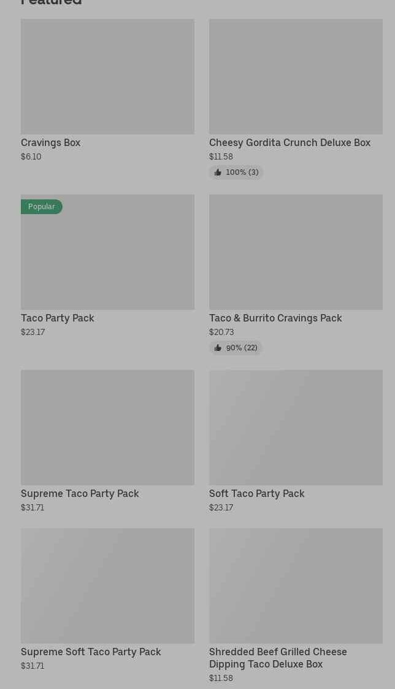Open Taco & Burrito Cravings Pack image
This screenshot has width=395, height=689.
[x=296, y=252]
